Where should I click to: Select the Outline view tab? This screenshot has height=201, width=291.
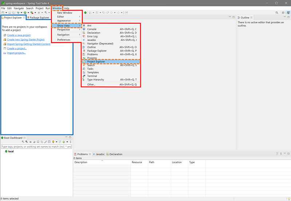point(245,17)
